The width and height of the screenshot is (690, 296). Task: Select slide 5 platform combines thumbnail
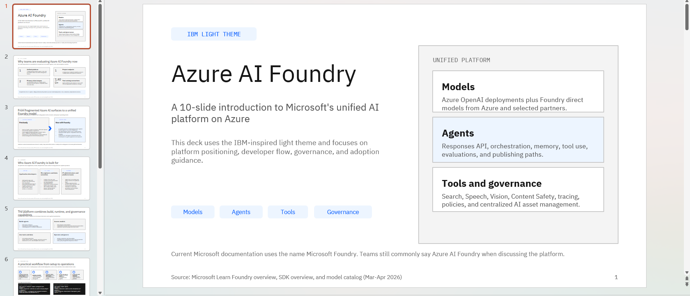point(51,229)
